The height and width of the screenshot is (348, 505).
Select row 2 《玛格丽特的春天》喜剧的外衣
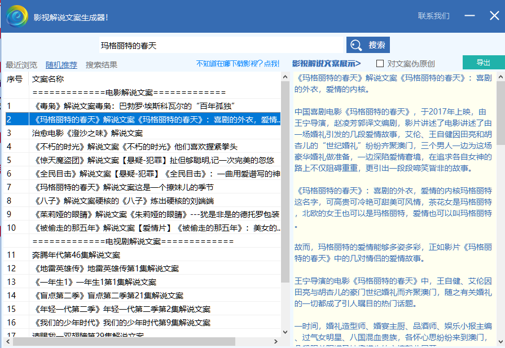pyautogui.click(x=143, y=120)
